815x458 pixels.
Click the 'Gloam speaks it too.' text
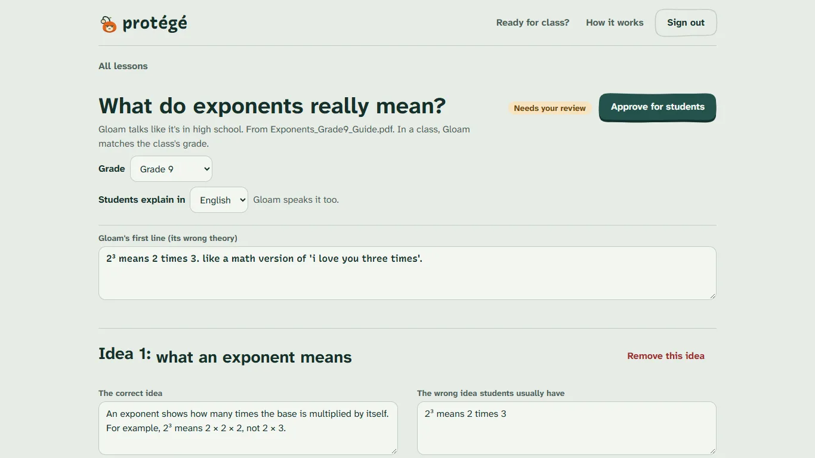pyautogui.click(x=296, y=200)
